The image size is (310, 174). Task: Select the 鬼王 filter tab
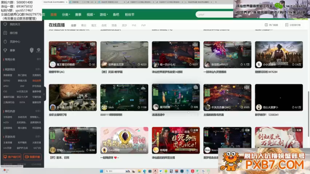pos(94,25)
